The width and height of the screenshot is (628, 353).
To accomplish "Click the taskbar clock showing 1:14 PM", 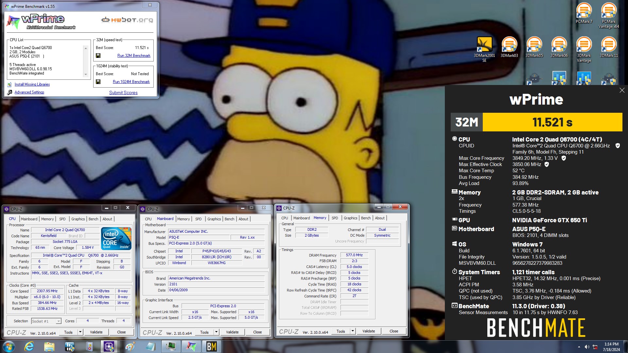I will (x=611, y=347).
